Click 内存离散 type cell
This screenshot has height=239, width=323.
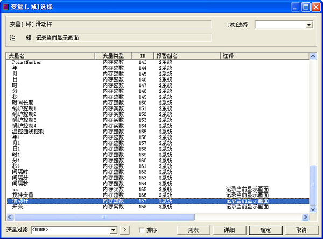click(x=113, y=207)
